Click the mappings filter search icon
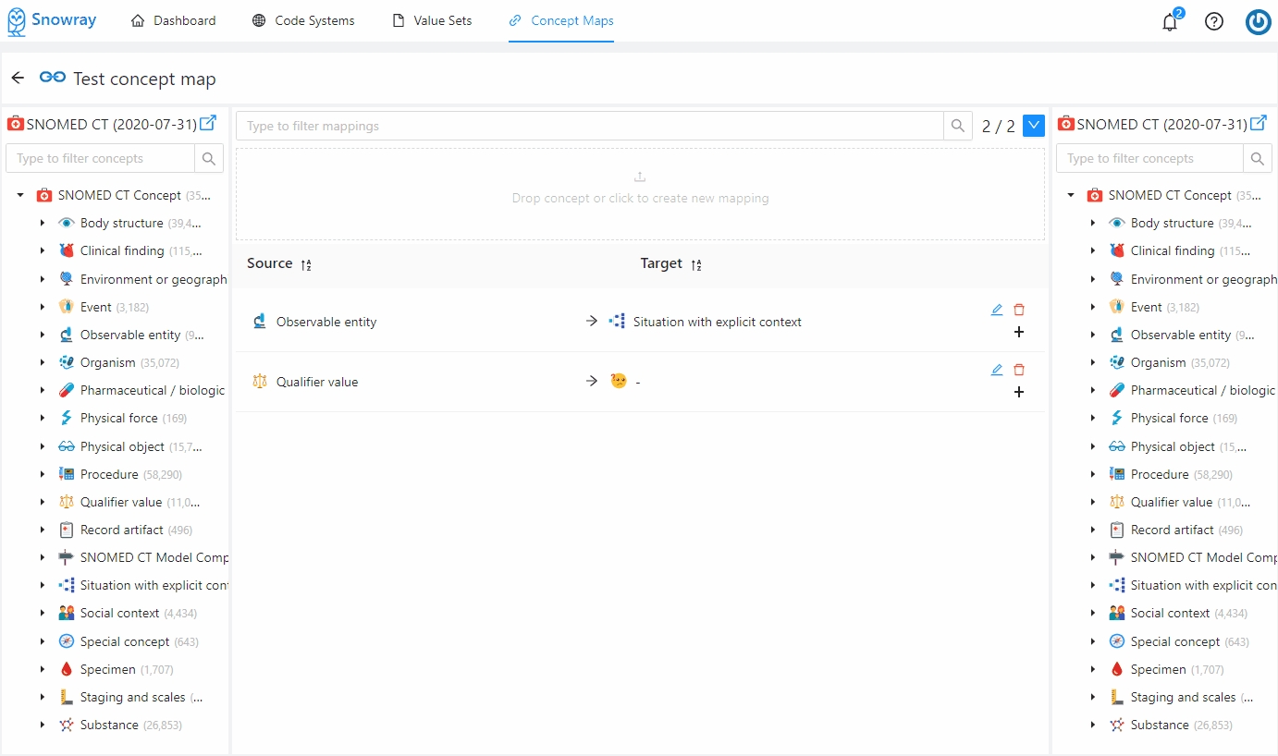 pyautogui.click(x=958, y=126)
